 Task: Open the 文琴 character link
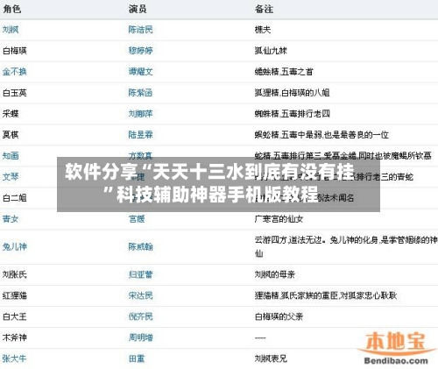pos(11,177)
